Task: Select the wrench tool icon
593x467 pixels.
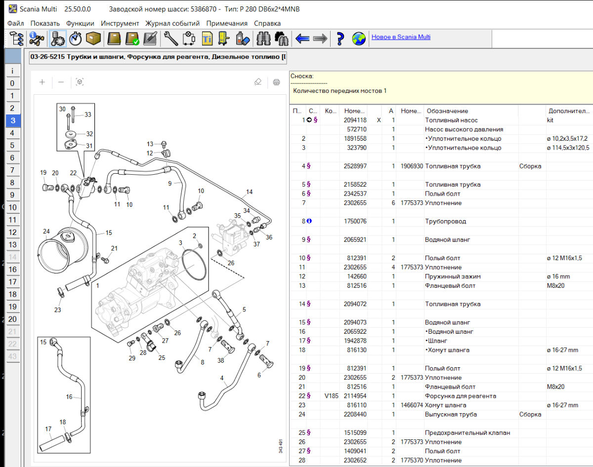Action: pos(170,38)
